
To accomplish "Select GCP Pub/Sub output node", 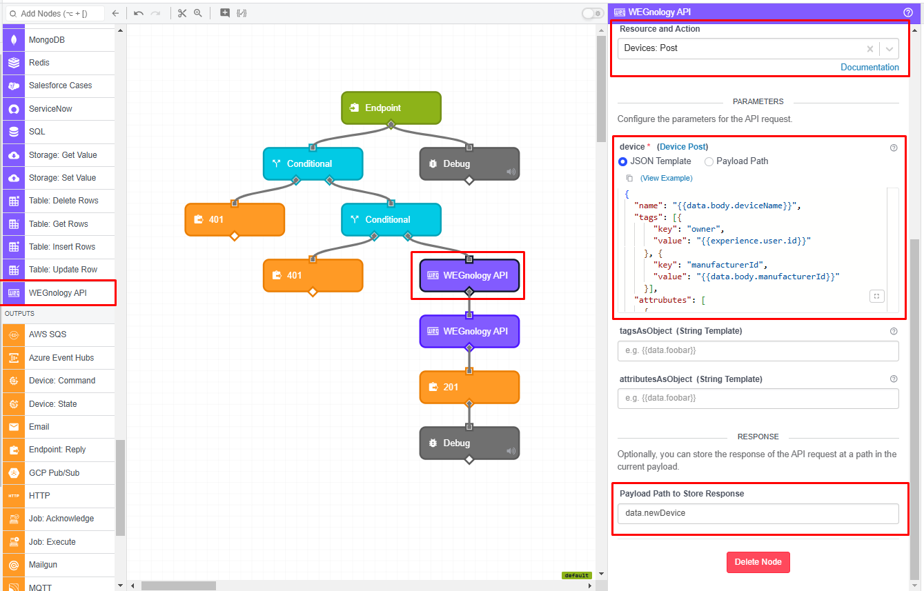I will (x=58, y=473).
